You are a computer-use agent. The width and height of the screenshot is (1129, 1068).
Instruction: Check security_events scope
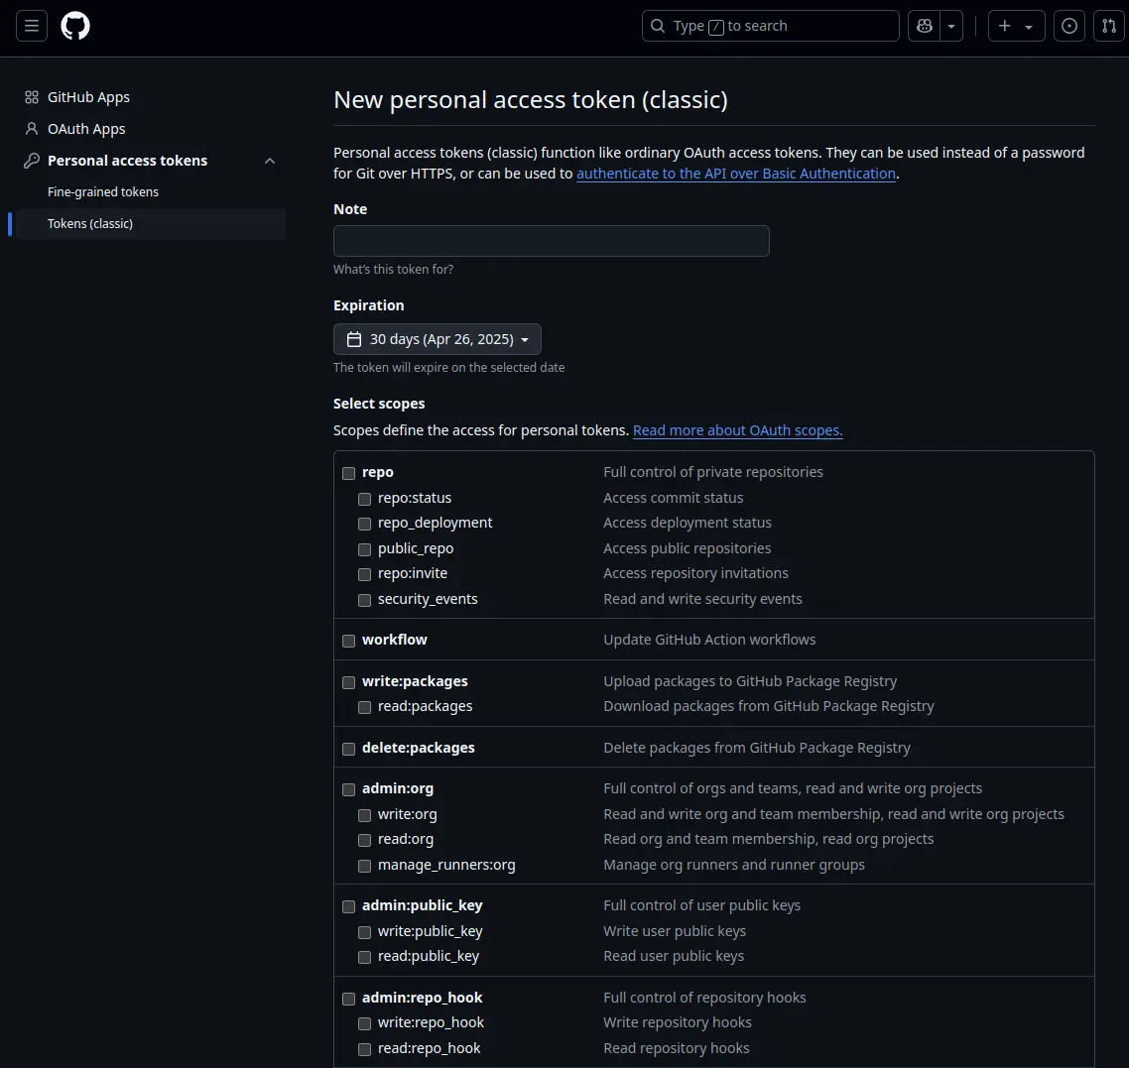pyautogui.click(x=365, y=600)
